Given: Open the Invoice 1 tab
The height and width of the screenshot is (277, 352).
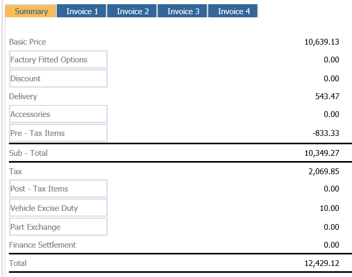Looking at the screenshot, I should (x=81, y=11).
